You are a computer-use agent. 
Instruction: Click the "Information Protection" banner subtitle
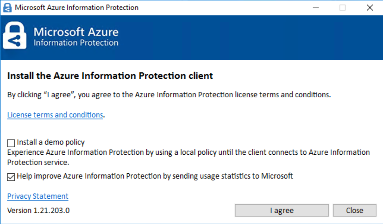click(x=76, y=43)
